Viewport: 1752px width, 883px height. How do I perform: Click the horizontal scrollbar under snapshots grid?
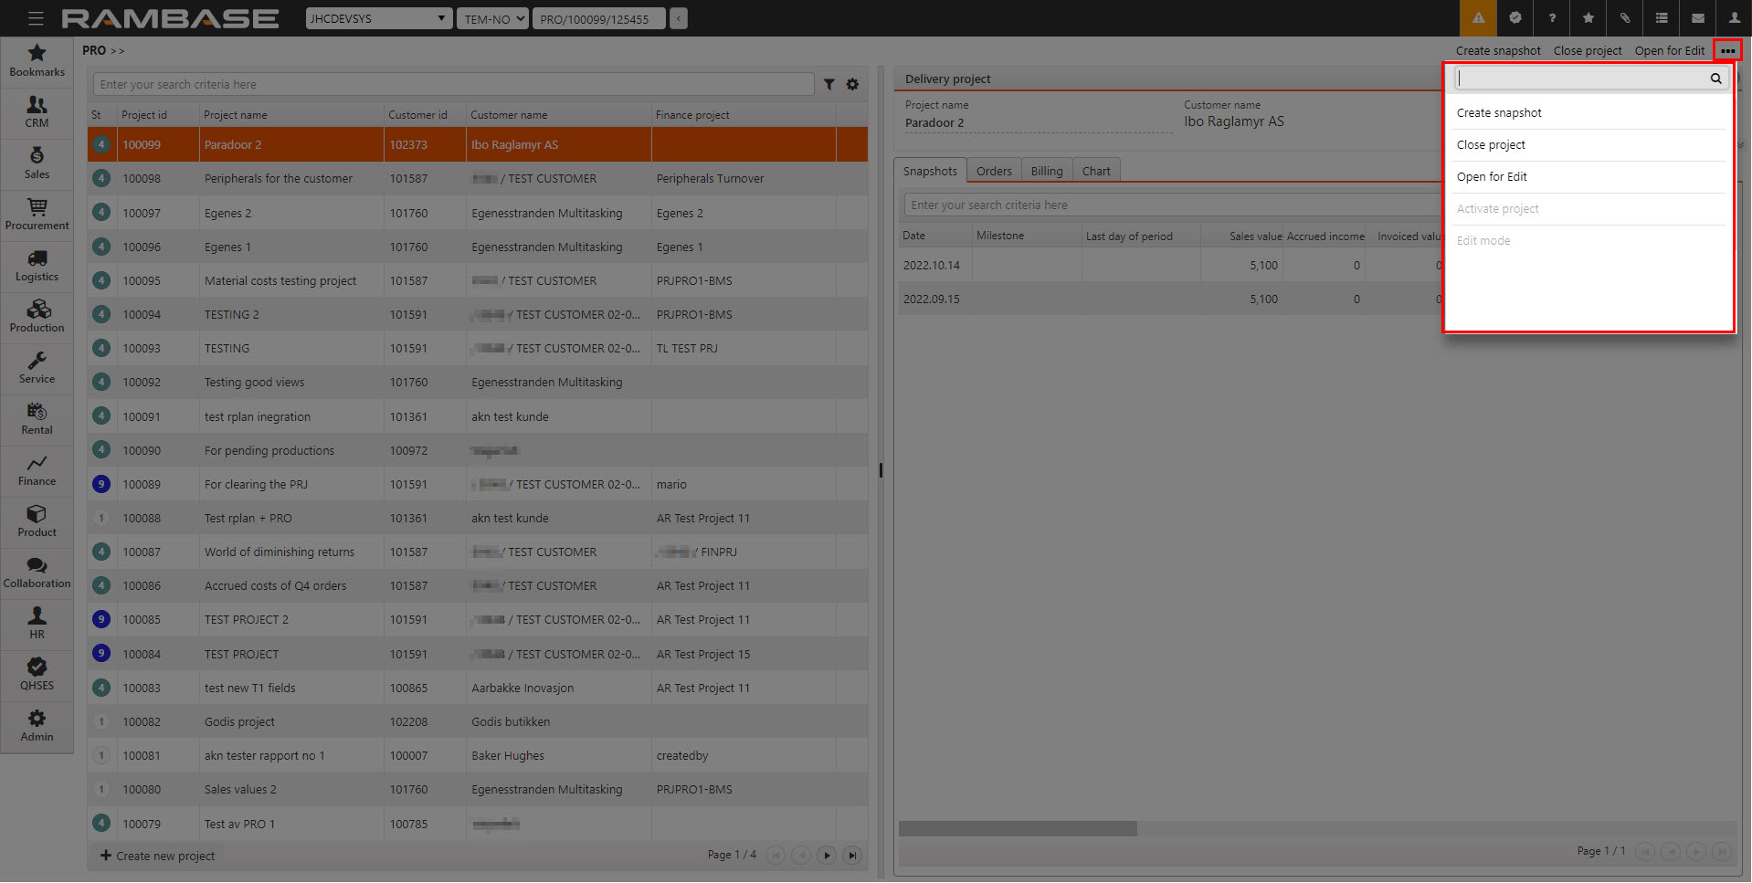click(1018, 828)
